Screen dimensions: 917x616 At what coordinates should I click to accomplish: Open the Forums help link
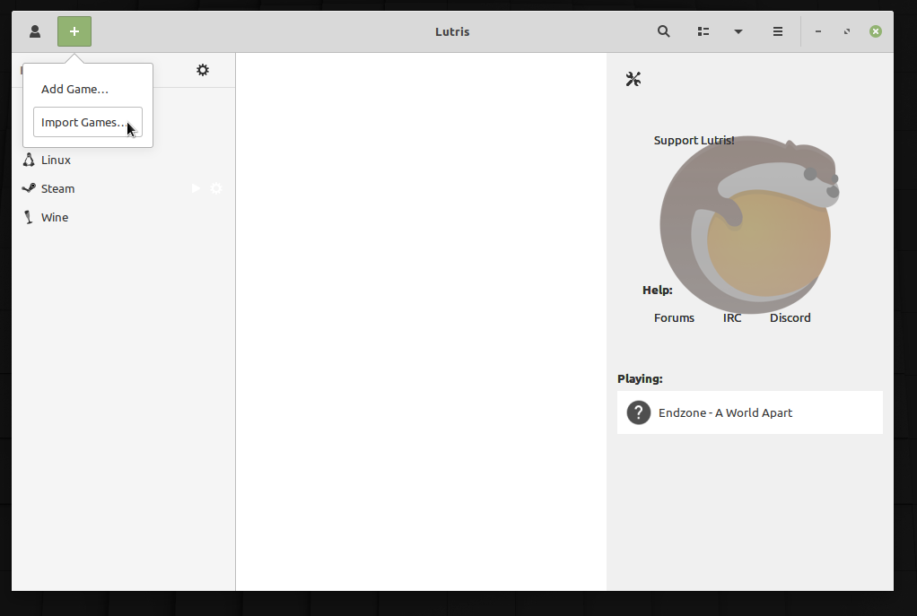tap(675, 318)
